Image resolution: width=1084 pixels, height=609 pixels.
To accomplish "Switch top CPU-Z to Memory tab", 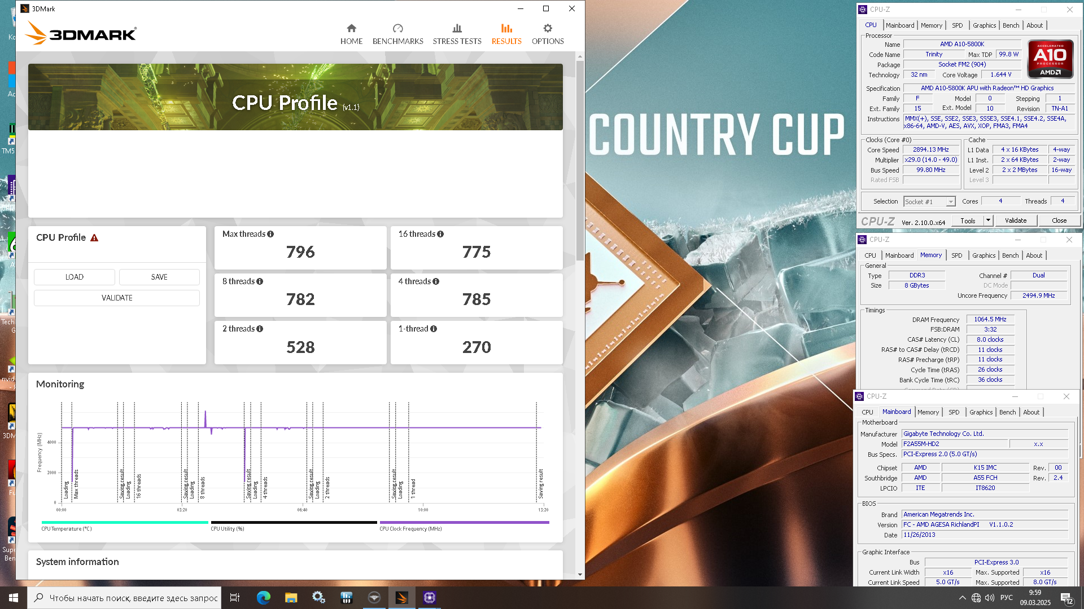I will (932, 25).
